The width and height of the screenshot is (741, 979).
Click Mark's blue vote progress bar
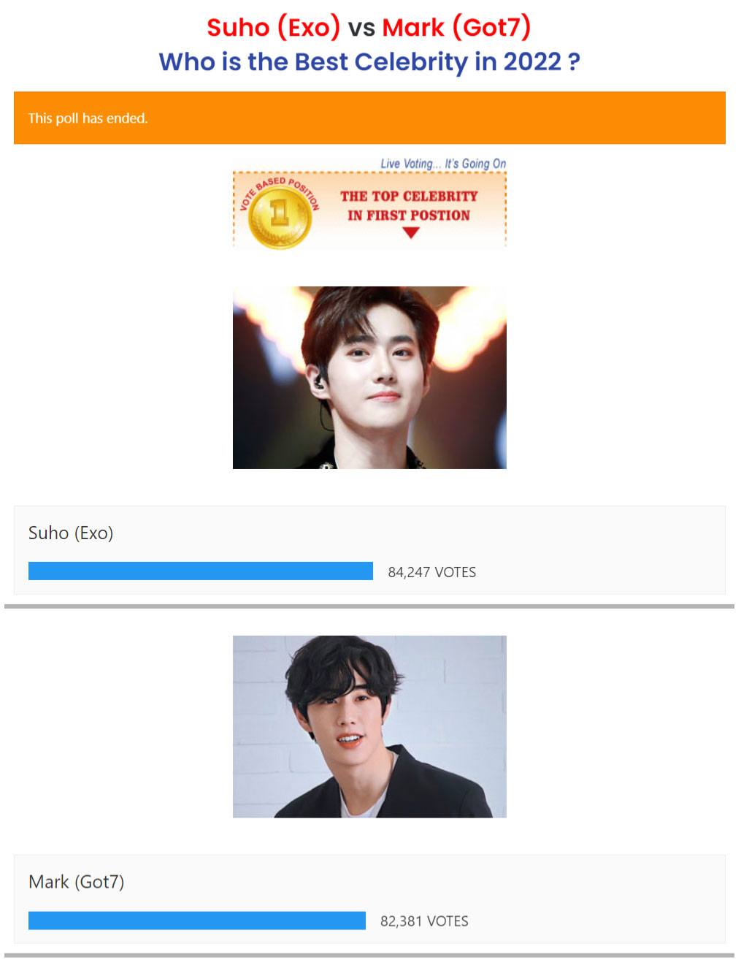[x=197, y=921]
